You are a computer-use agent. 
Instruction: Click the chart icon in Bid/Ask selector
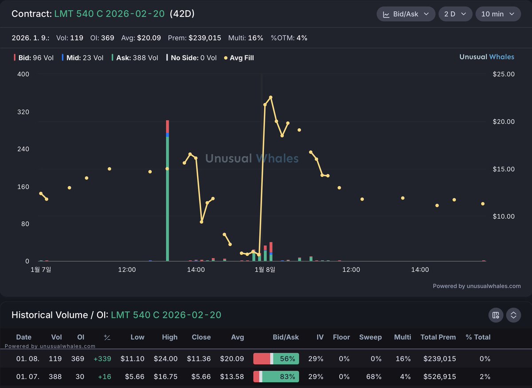pos(386,14)
